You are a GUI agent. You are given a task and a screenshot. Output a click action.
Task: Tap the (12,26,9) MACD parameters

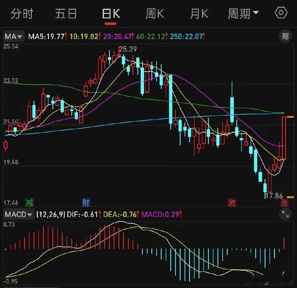click(x=51, y=214)
